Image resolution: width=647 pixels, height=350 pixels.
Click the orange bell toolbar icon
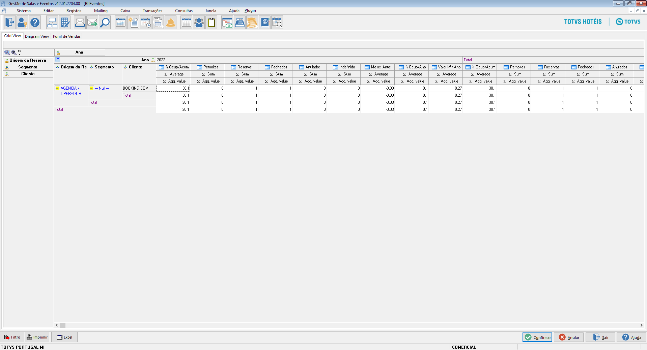coord(171,23)
